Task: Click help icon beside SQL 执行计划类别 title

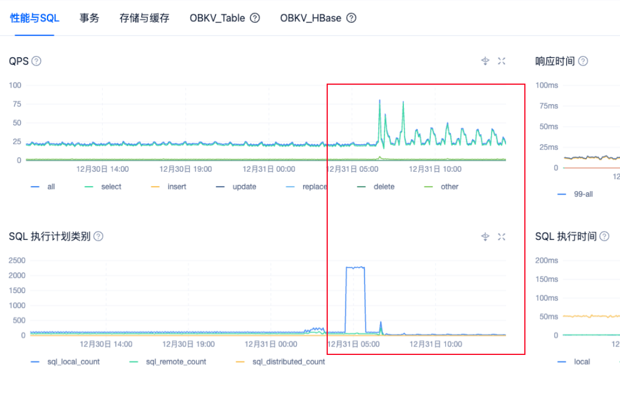Action: click(x=99, y=236)
